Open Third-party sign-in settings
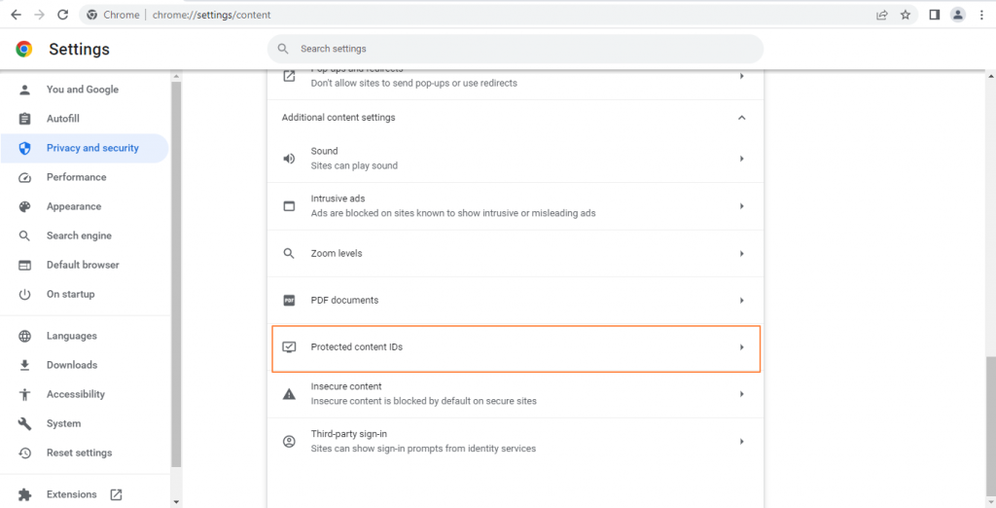 tap(516, 441)
